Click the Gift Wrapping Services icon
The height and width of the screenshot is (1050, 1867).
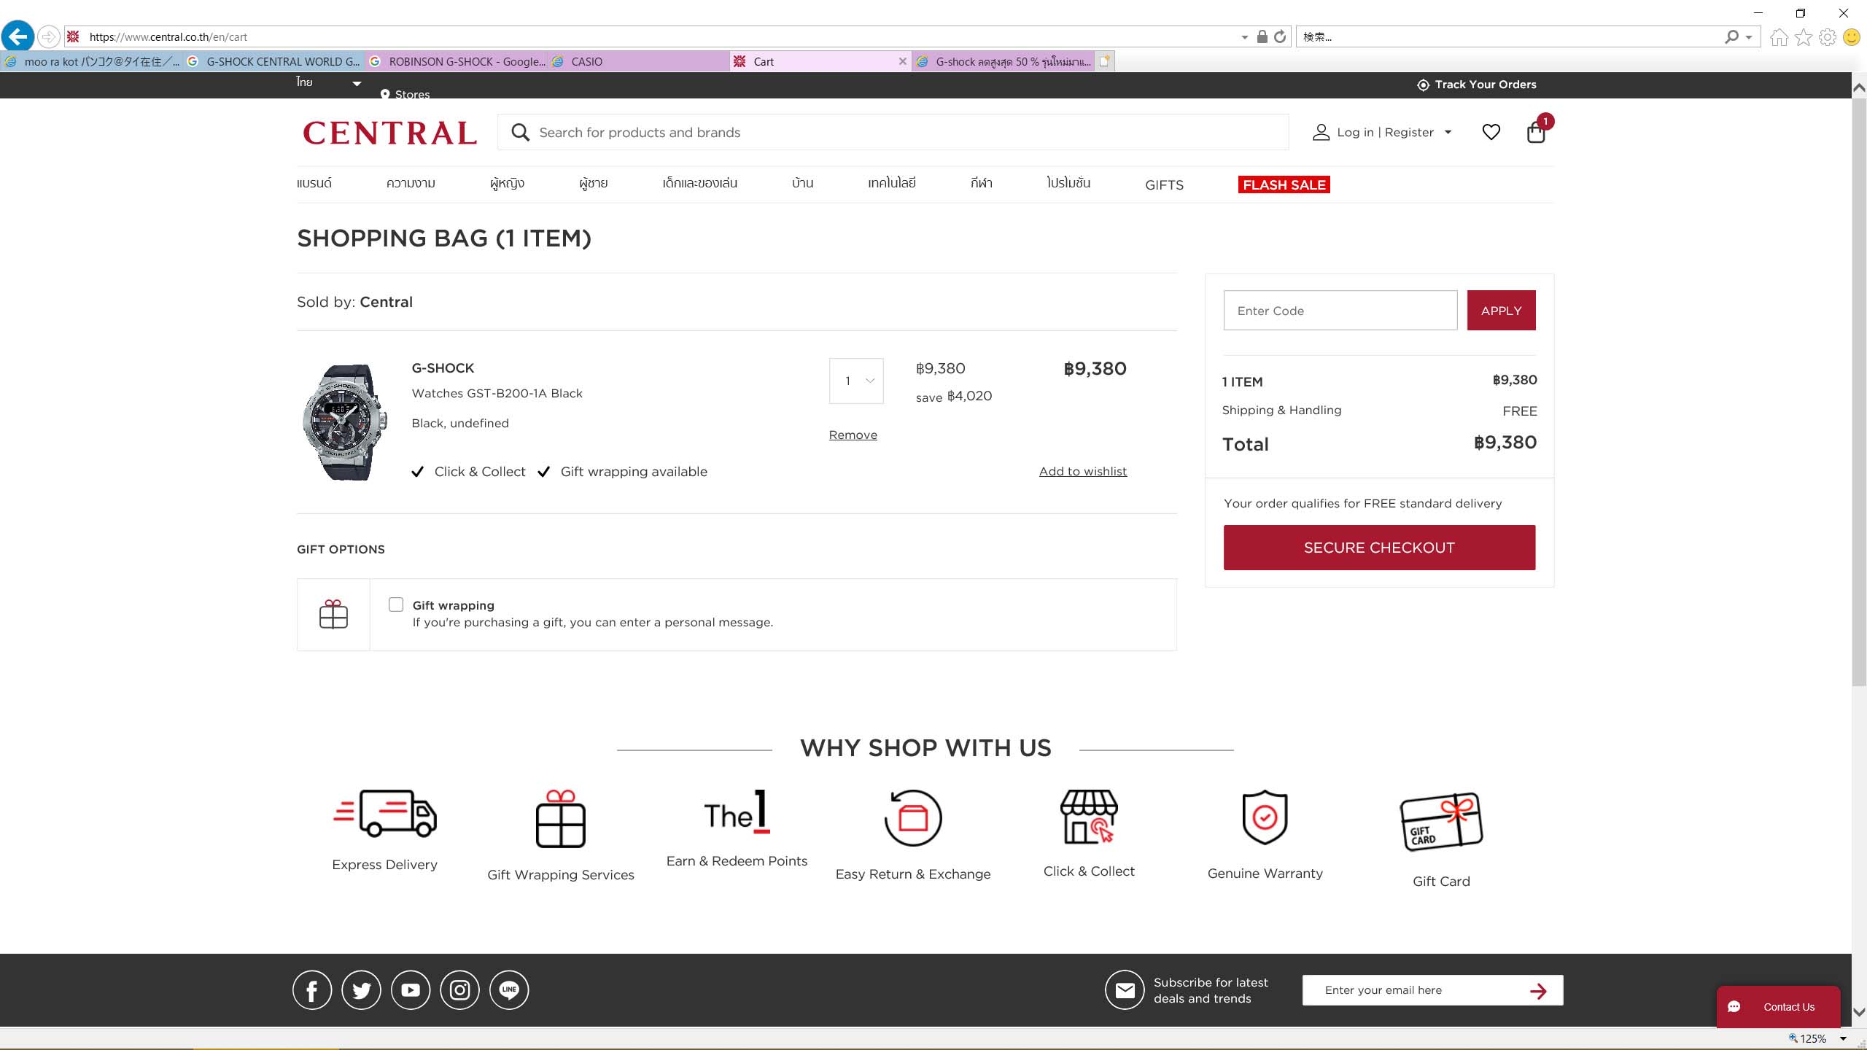[561, 818]
